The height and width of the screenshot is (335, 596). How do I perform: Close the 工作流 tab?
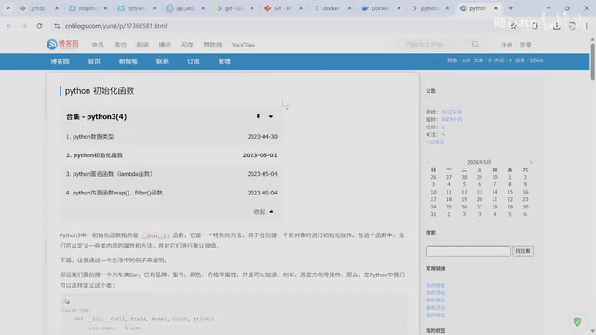(57, 8)
